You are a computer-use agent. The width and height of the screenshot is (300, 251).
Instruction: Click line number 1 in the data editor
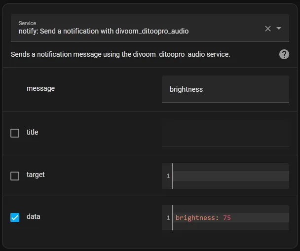168,218
